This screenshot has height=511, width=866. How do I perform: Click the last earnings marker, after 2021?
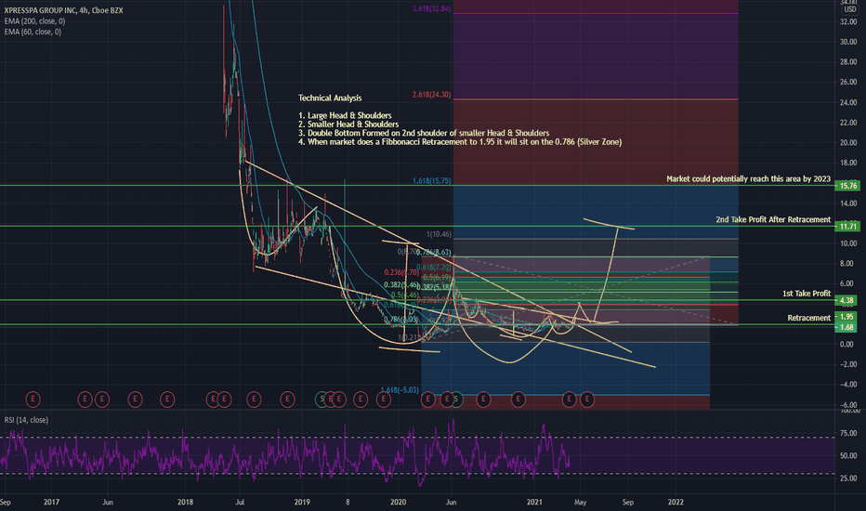(587, 399)
